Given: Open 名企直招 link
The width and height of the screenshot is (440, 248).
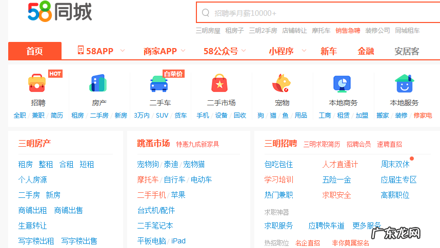Looking at the screenshot, I should tap(308, 243).
